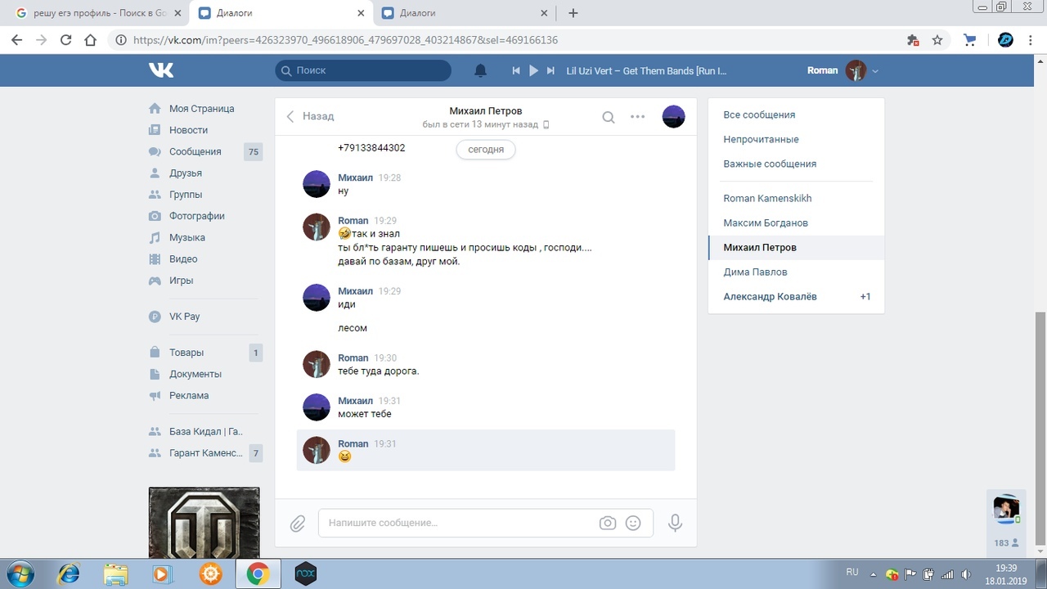Image resolution: width=1047 pixels, height=589 pixels.
Task: Open the emoji smiley picker
Action: tap(633, 523)
